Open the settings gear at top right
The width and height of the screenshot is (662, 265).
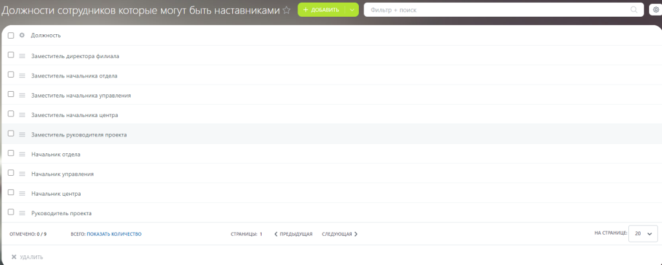pos(655,10)
